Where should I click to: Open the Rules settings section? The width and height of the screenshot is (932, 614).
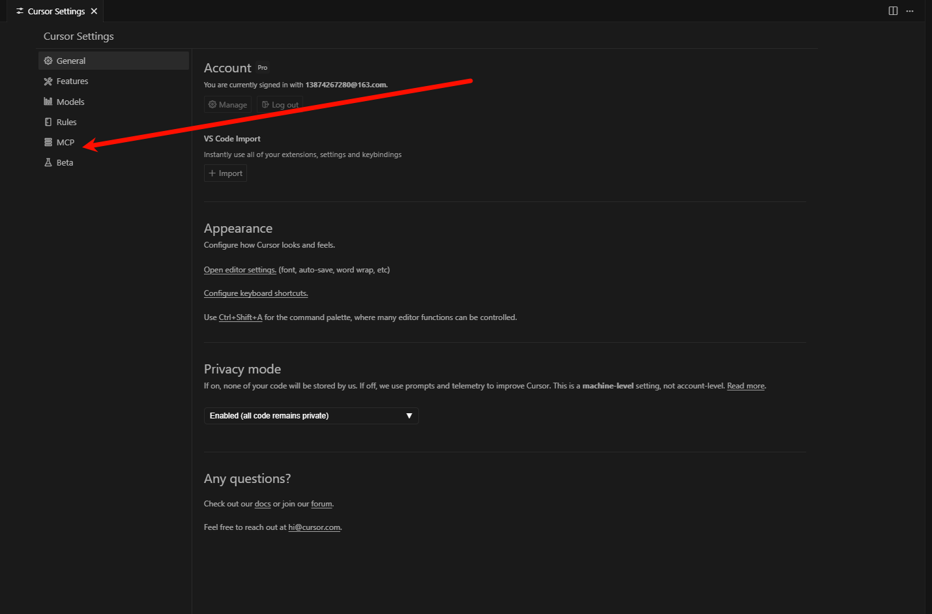pos(113,122)
